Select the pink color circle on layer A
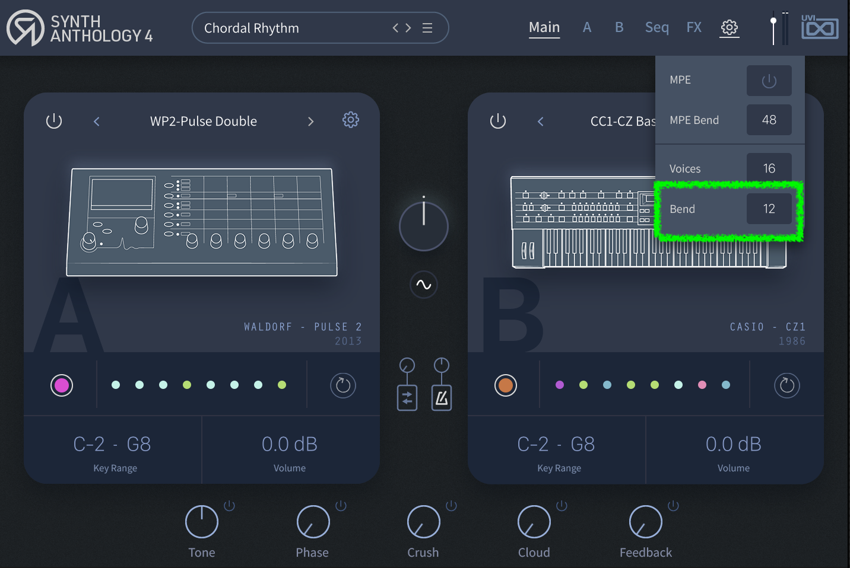 (x=62, y=385)
